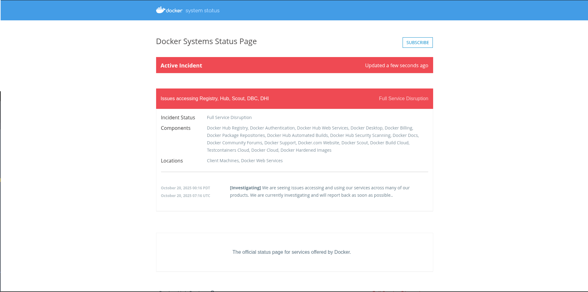Click 'Client Machines' in locations
Viewport: 588px width, 292px height.
pyautogui.click(x=222, y=161)
